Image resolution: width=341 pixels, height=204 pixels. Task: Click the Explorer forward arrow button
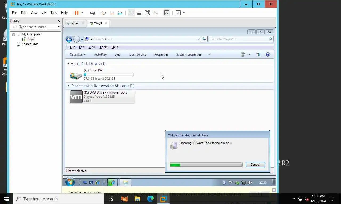click(76, 39)
